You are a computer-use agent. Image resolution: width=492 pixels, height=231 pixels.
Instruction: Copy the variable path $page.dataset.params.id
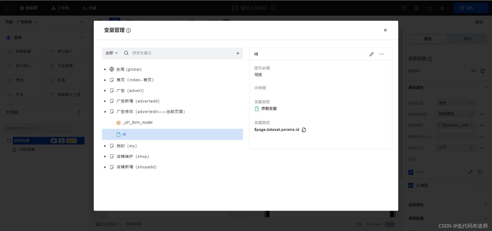(x=304, y=130)
